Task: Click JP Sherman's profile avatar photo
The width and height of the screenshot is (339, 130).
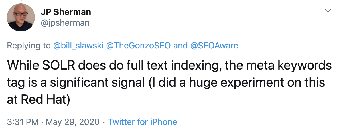Action: pyautogui.click(x=21, y=17)
